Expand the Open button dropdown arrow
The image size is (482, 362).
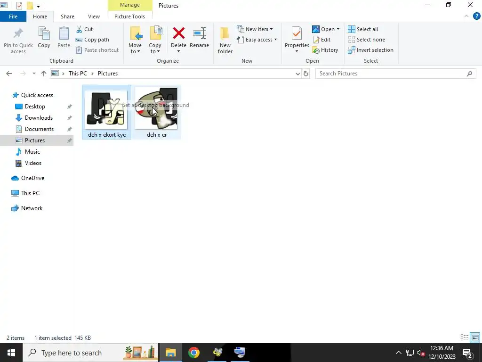point(338,29)
